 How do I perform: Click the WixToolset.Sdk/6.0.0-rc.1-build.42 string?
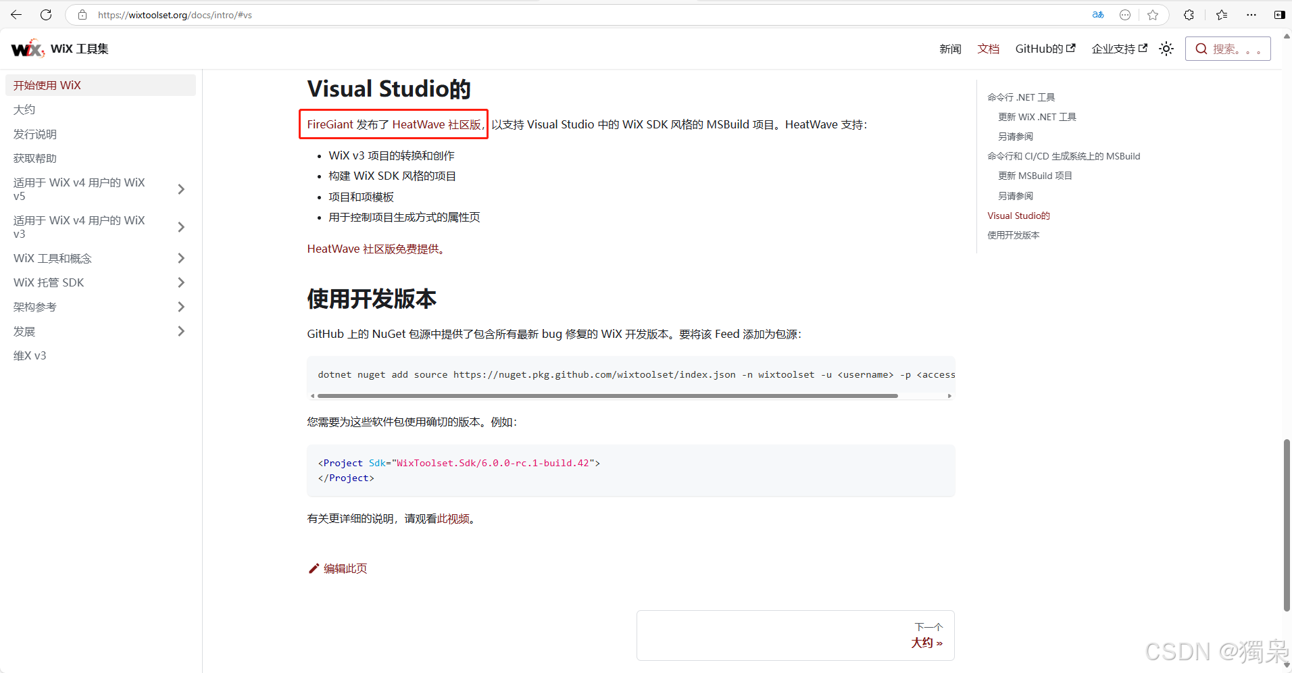(493, 463)
